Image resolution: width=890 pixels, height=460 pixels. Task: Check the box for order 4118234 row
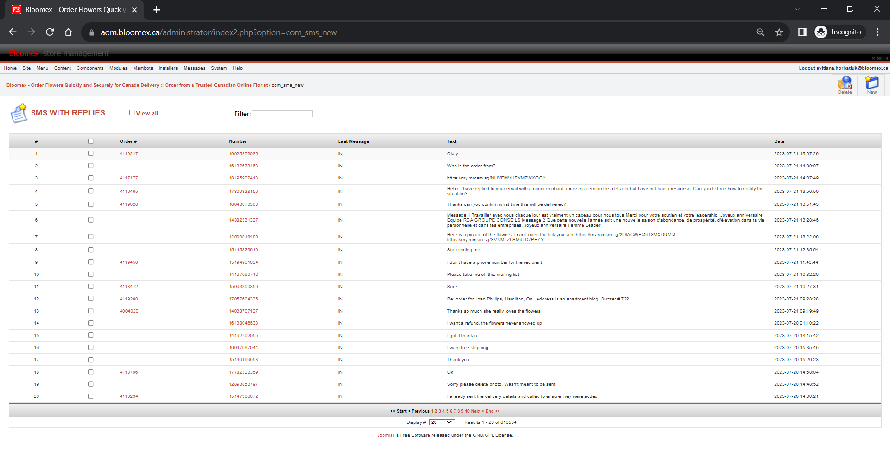[x=91, y=396]
